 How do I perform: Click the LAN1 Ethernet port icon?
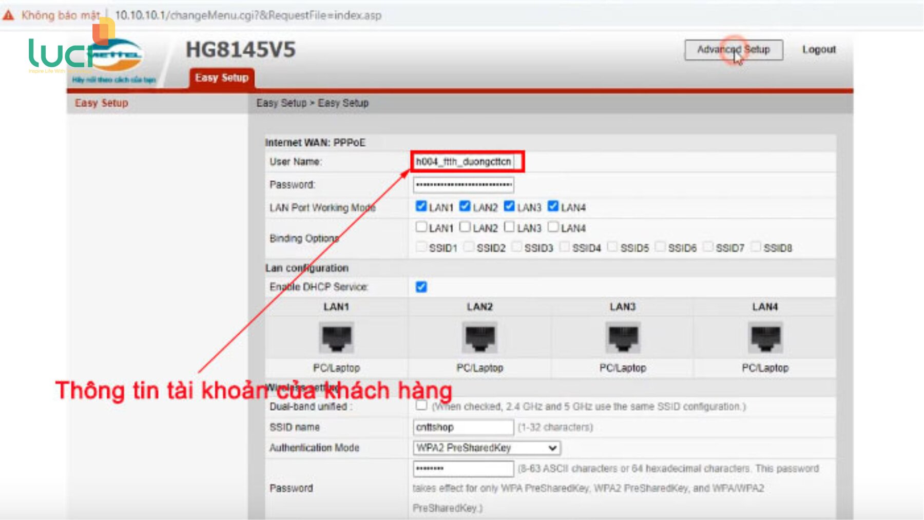coord(336,337)
